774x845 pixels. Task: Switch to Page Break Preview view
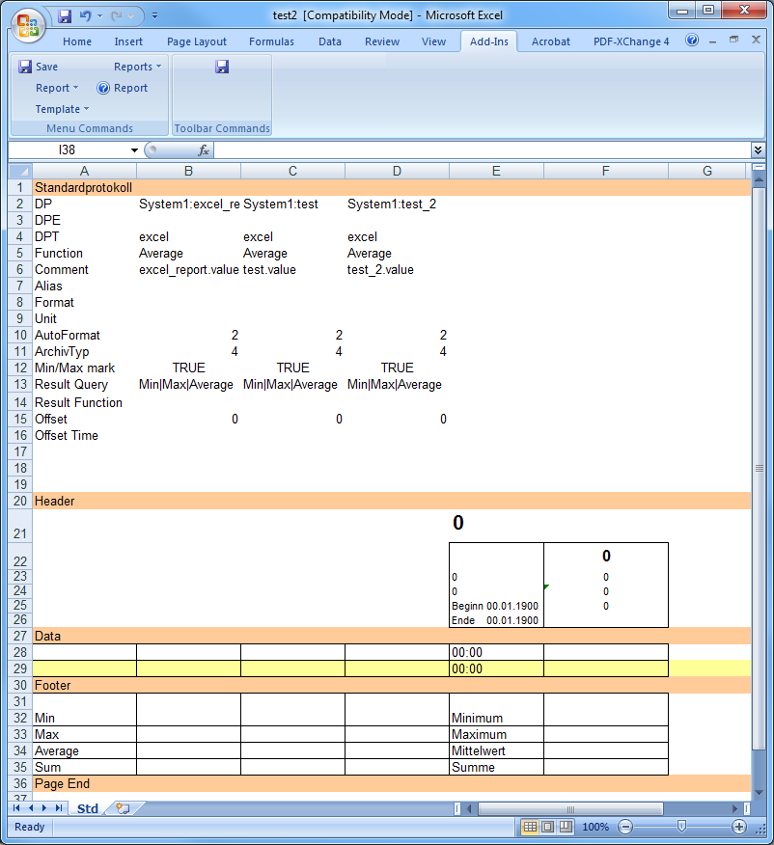coord(565,827)
